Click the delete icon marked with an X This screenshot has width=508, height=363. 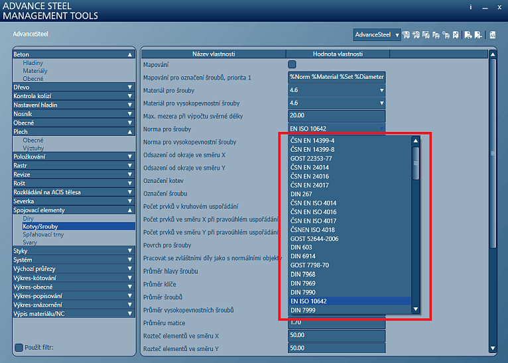[x=456, y=34]
